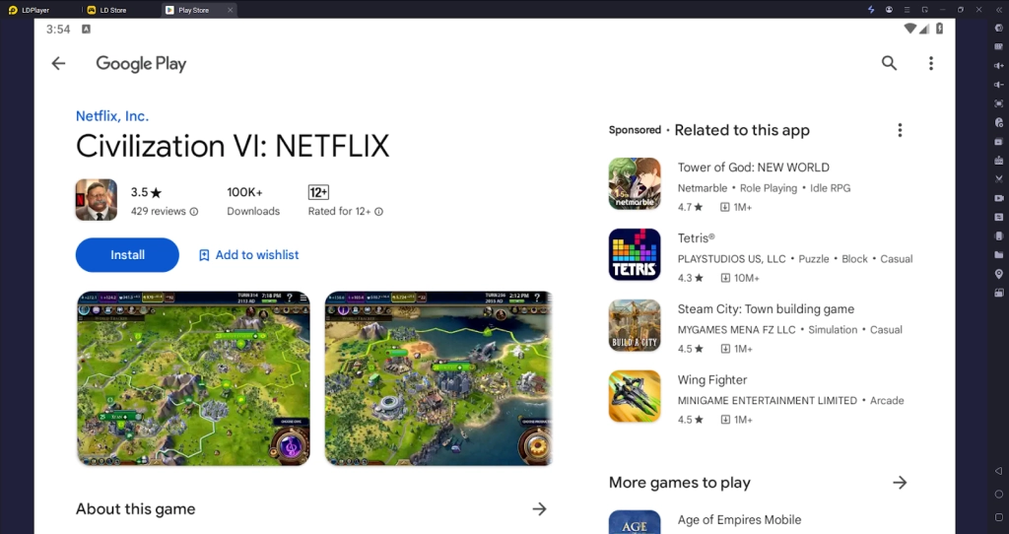Open the Steam City app icon
Image resolution: width=1009 pixels, height=534 pixels.
coord(635,325)
